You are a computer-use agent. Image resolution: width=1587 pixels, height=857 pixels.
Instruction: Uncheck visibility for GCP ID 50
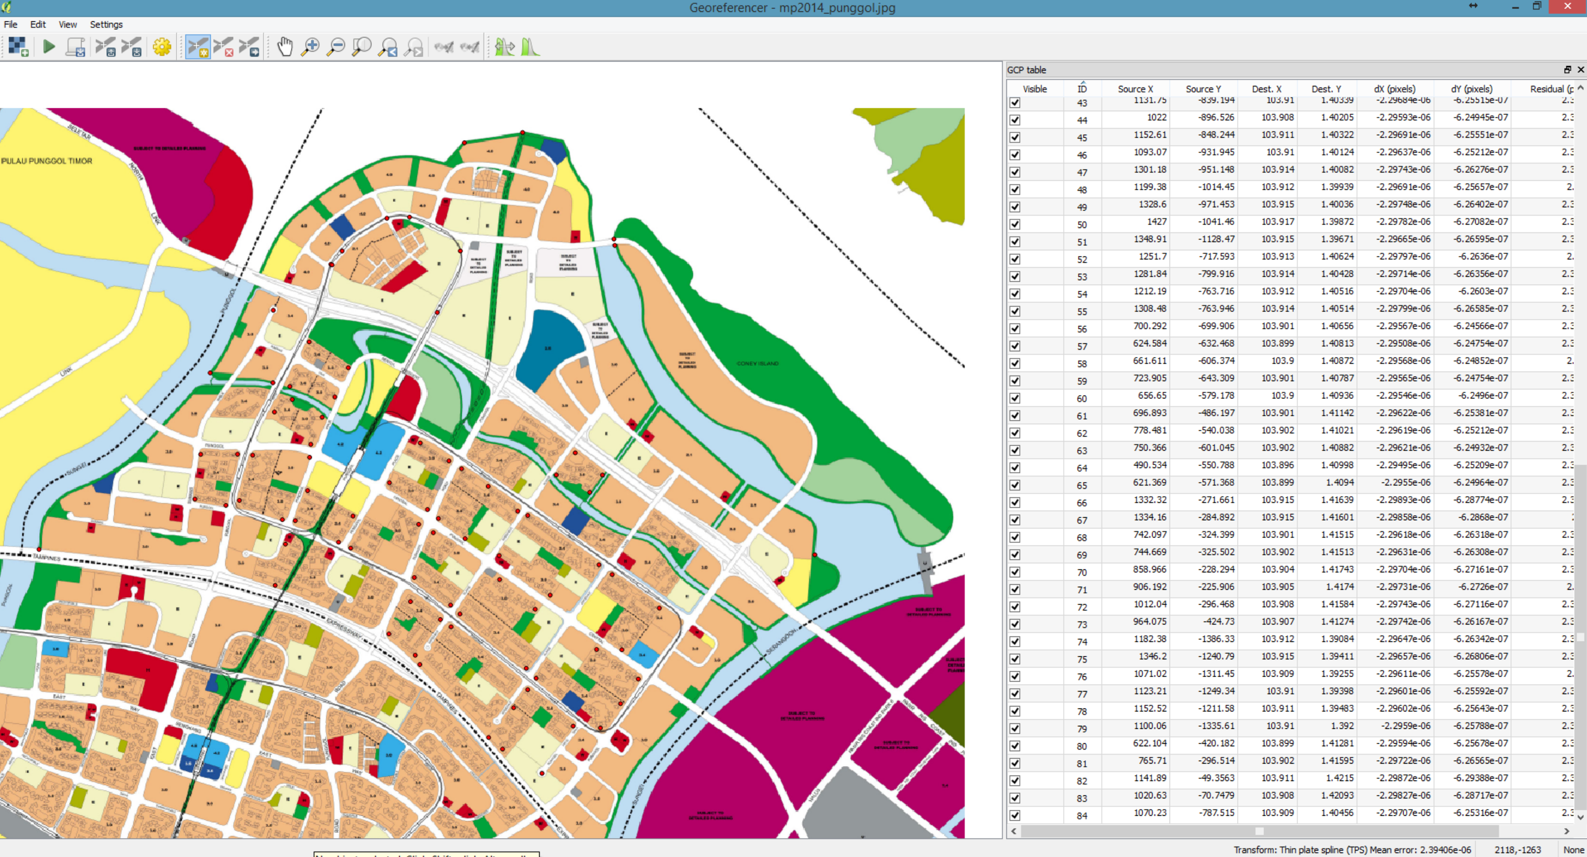click(x=1014, y=225)
